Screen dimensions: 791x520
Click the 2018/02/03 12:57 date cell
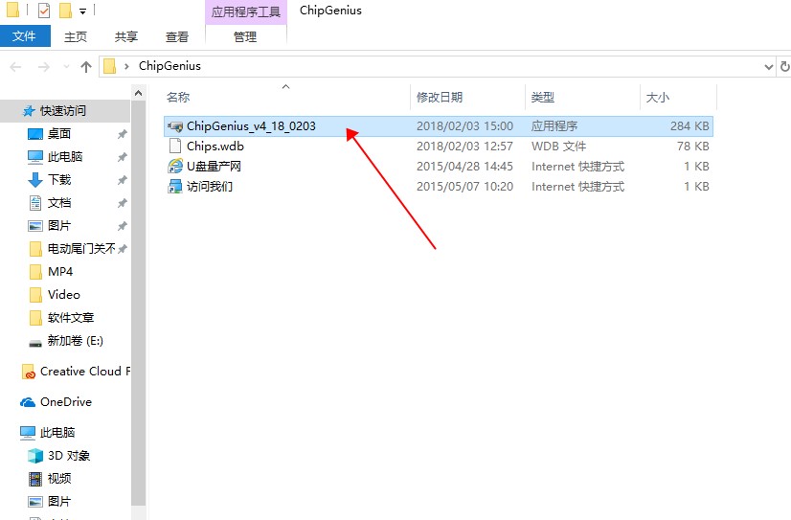pyautogui.click(x=464, y=147)
